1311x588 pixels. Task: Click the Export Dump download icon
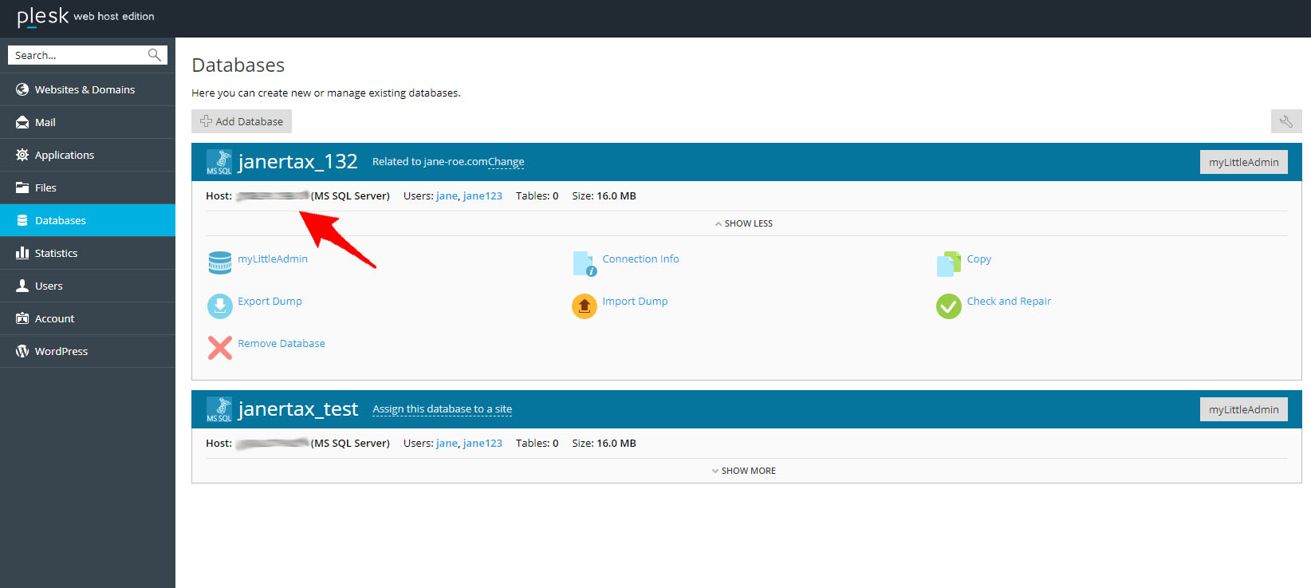click(x=219, y=306)
